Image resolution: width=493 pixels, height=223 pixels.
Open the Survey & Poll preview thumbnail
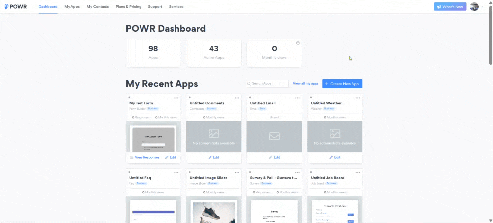coord(274,210)
